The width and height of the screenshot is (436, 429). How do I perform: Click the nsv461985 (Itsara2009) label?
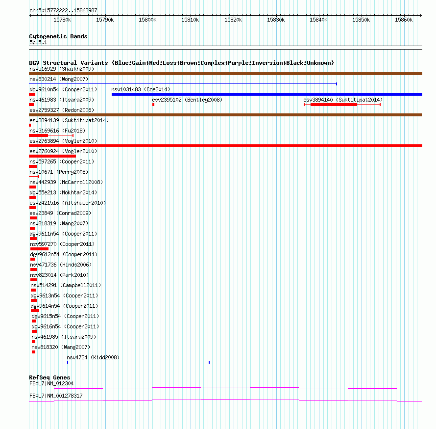tap(64, 337)
